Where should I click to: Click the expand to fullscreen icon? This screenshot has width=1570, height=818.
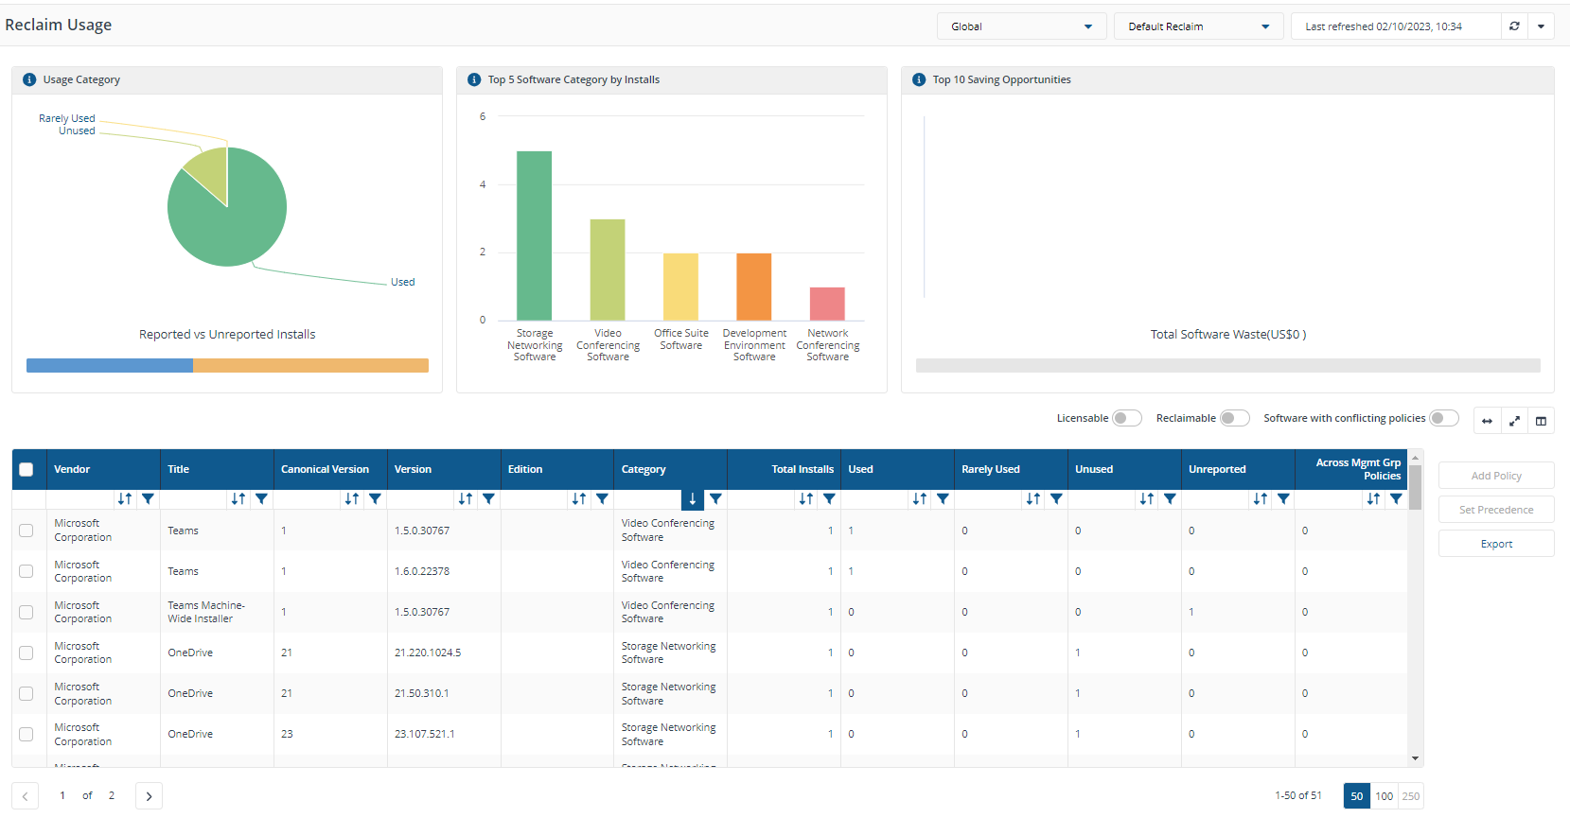1514,421
